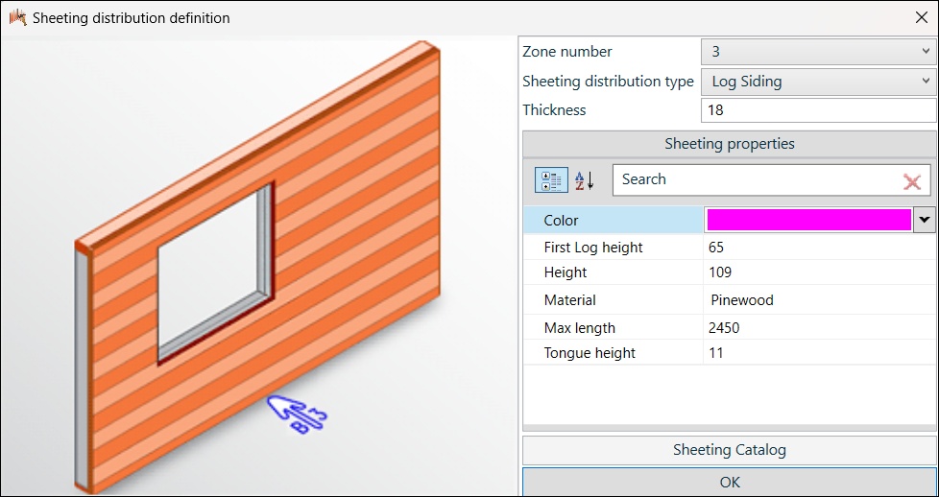The image size is (939, 497).
Task: Confirm with the OK button
Action: tap(729, 482)
